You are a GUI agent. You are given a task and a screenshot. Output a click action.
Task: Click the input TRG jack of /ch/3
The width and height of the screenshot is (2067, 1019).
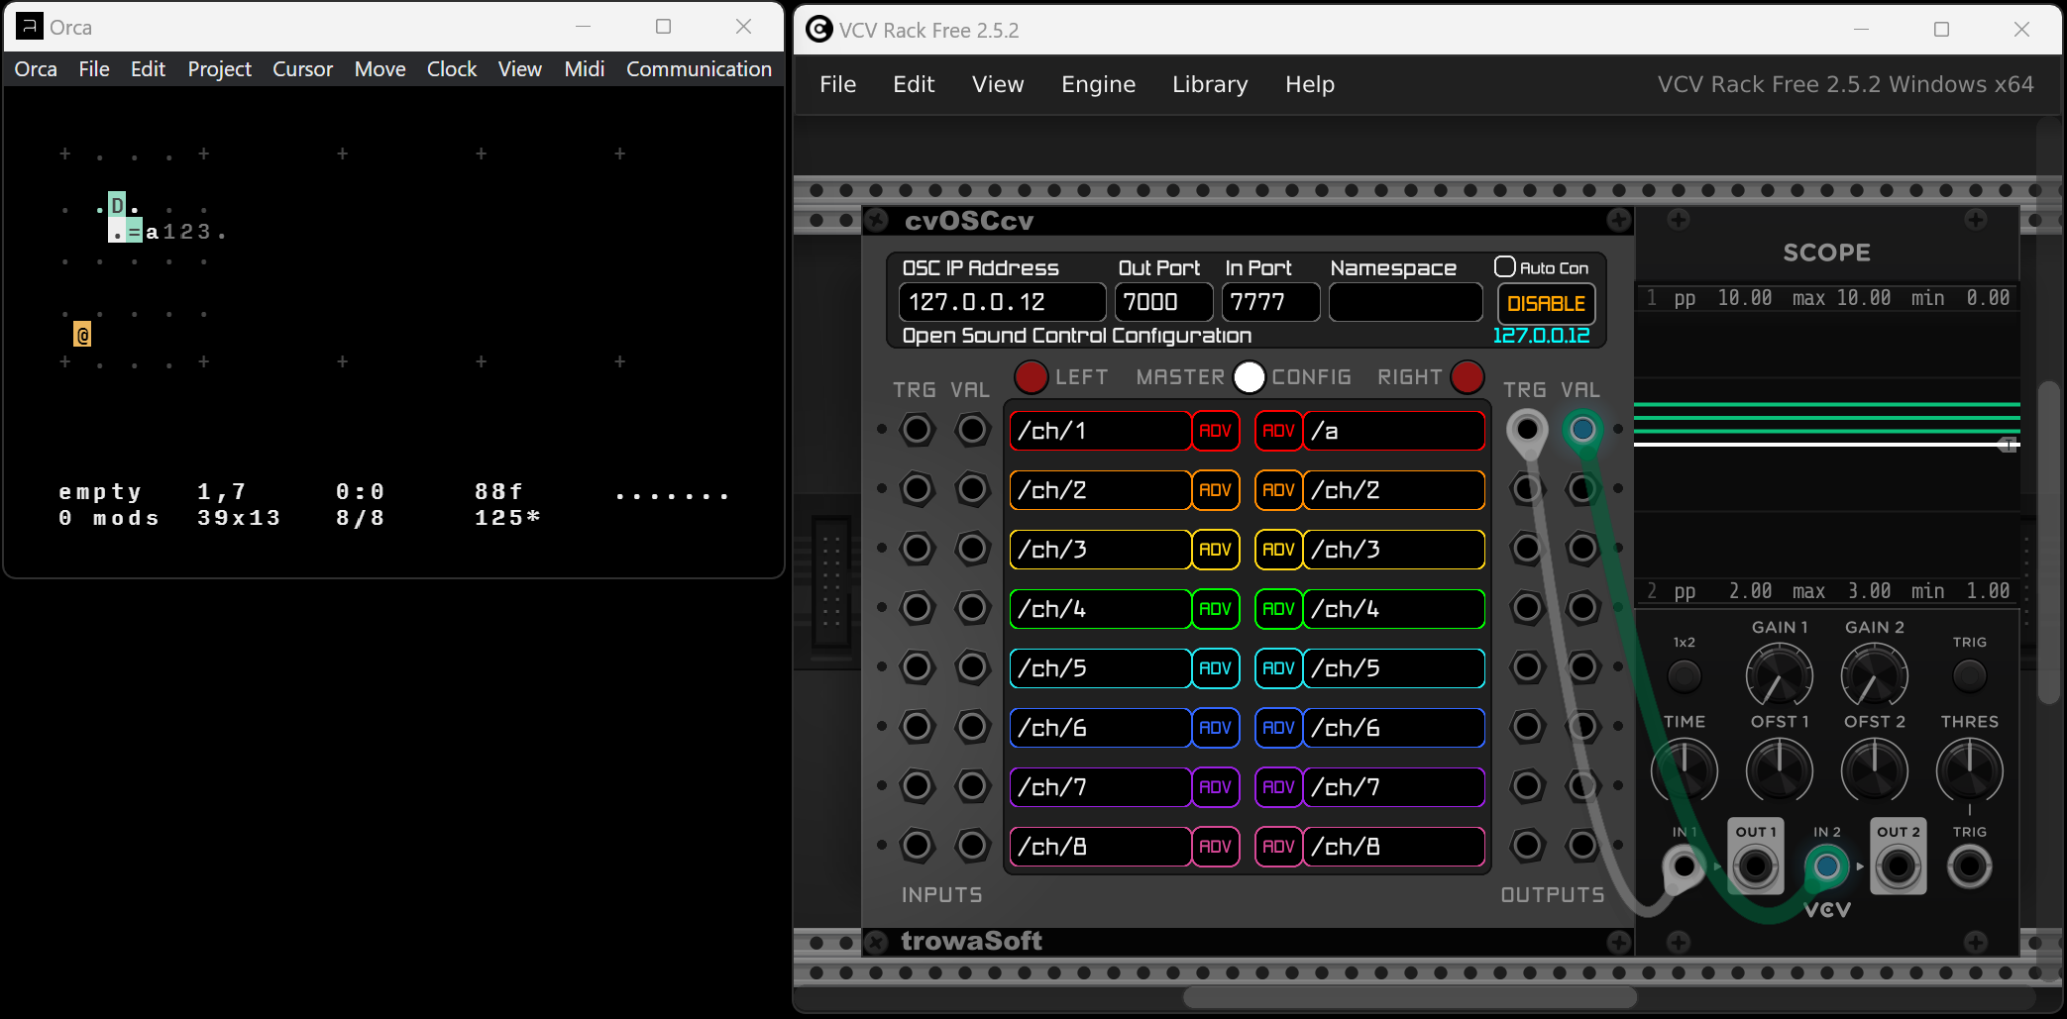(x=917, y=549)
